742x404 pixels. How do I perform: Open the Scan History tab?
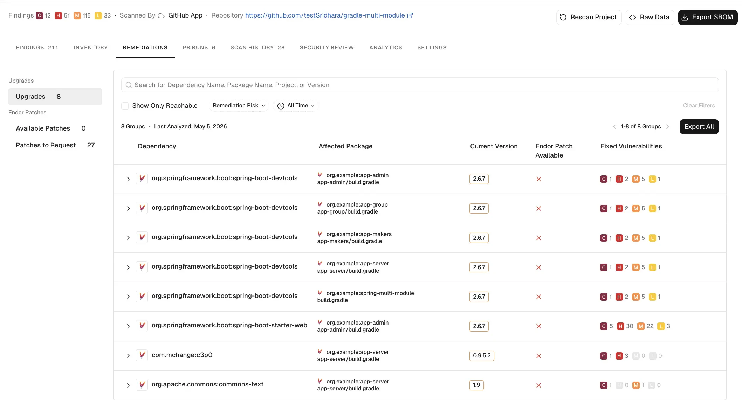257,48
